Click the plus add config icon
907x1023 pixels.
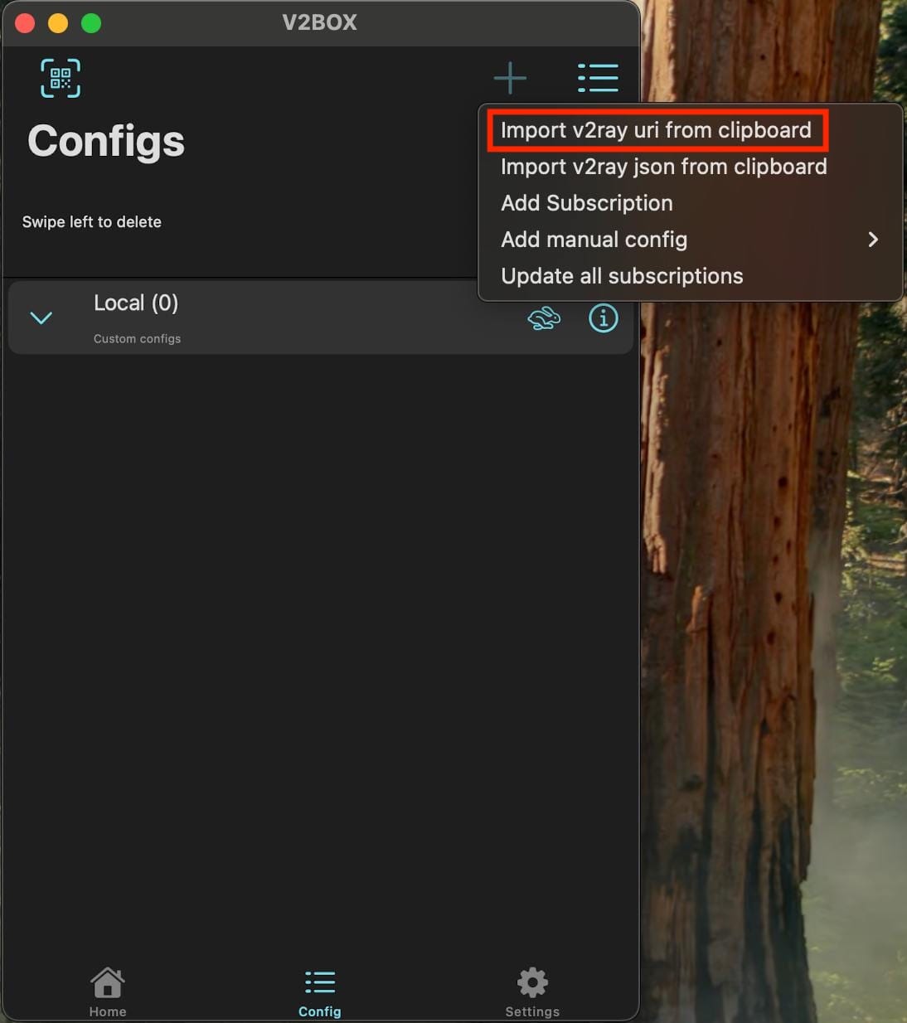point(510,78)
